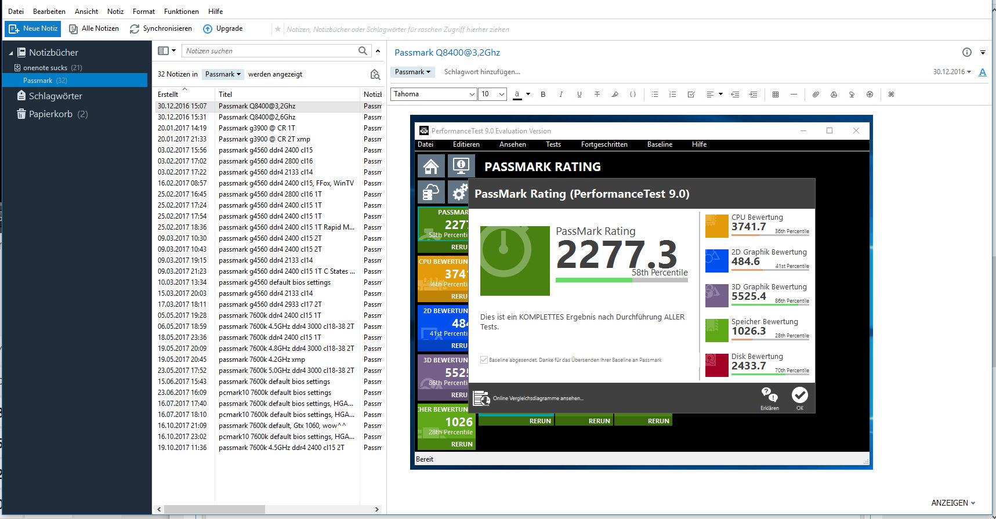
Task: Open the font color dropdown arrow
Action: click(528, 95)
